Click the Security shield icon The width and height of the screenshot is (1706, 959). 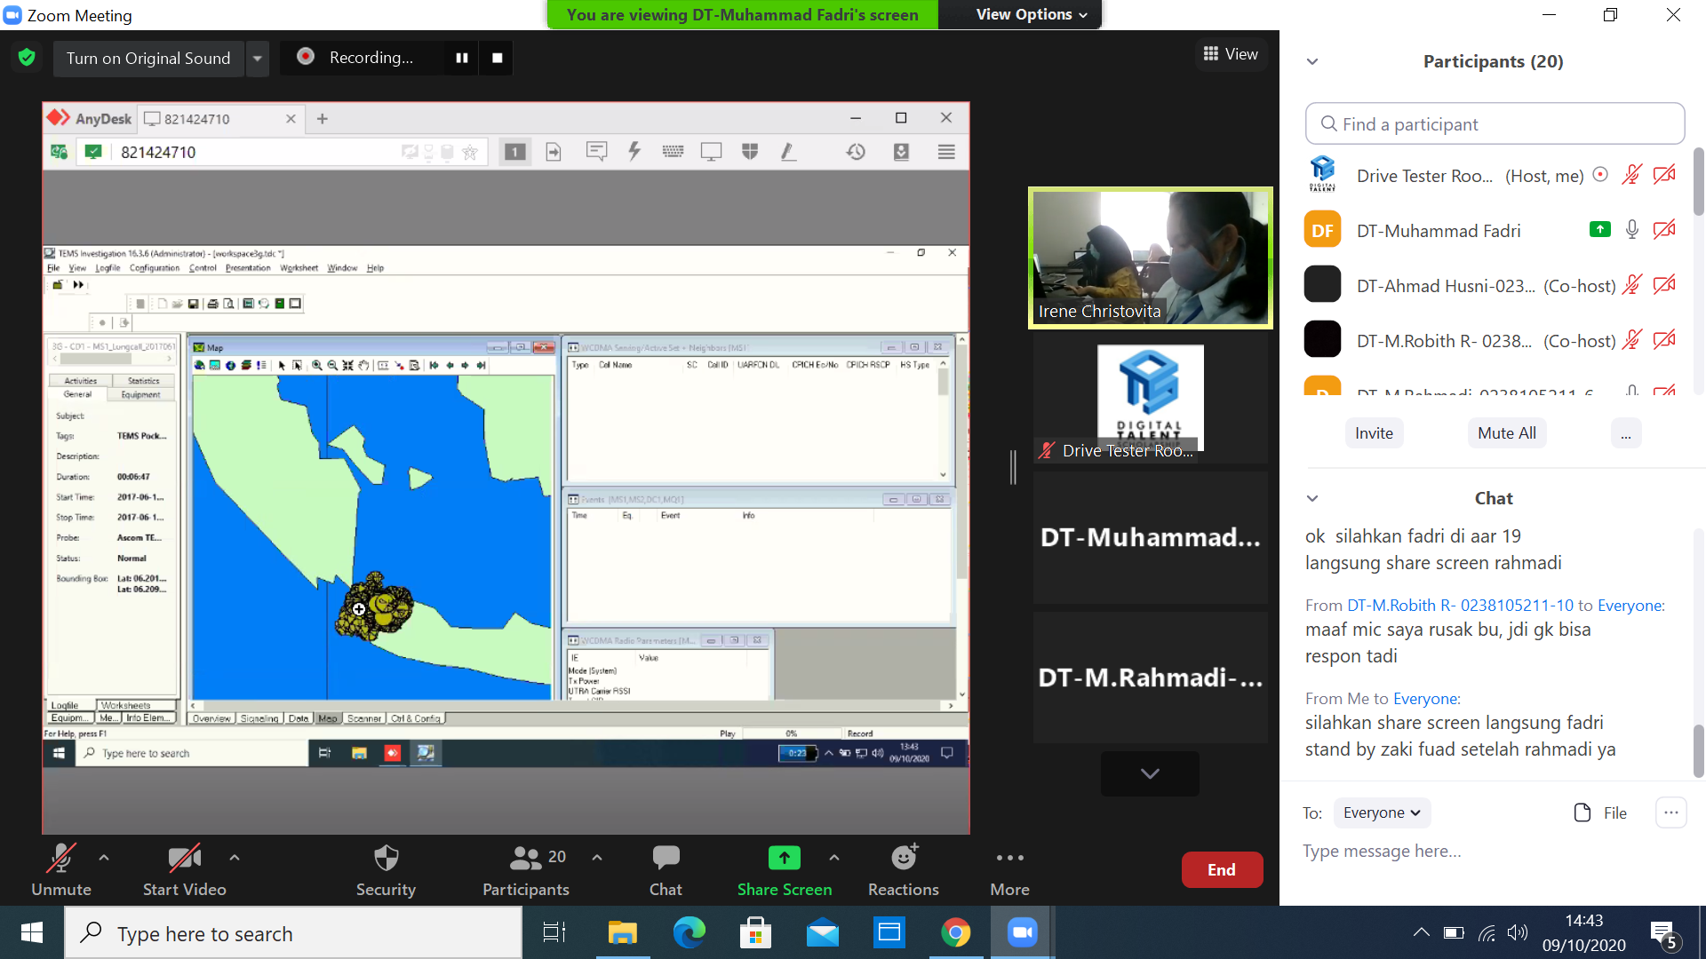click(386, 858)
